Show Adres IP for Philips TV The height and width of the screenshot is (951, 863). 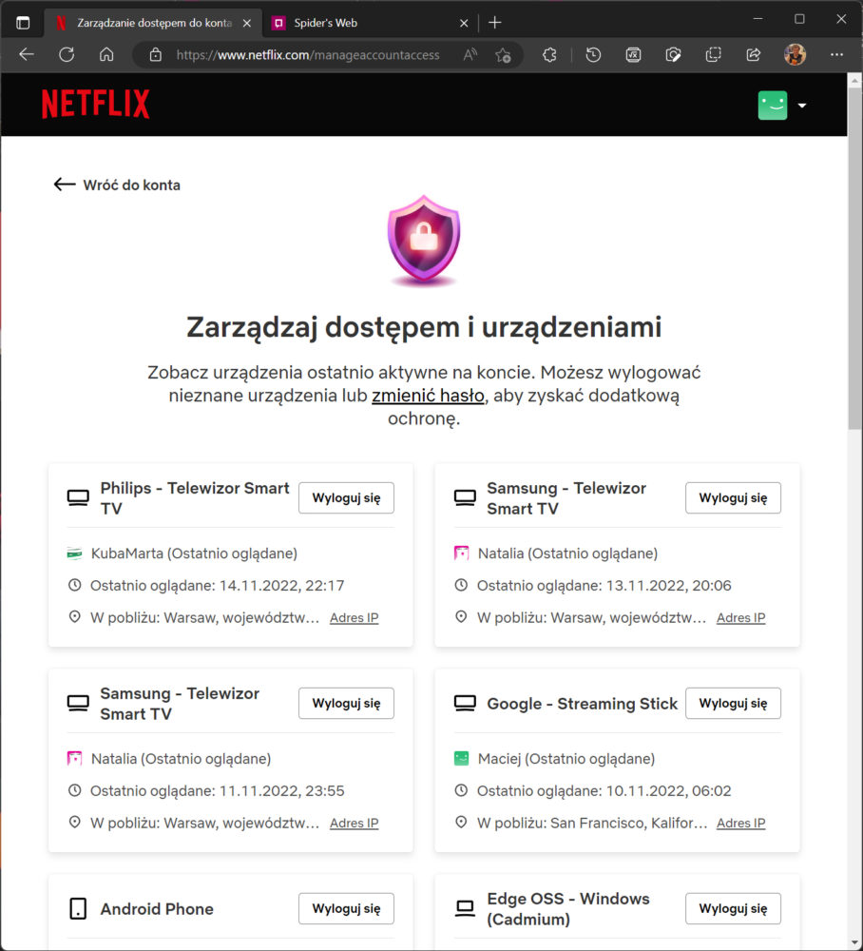354,618
